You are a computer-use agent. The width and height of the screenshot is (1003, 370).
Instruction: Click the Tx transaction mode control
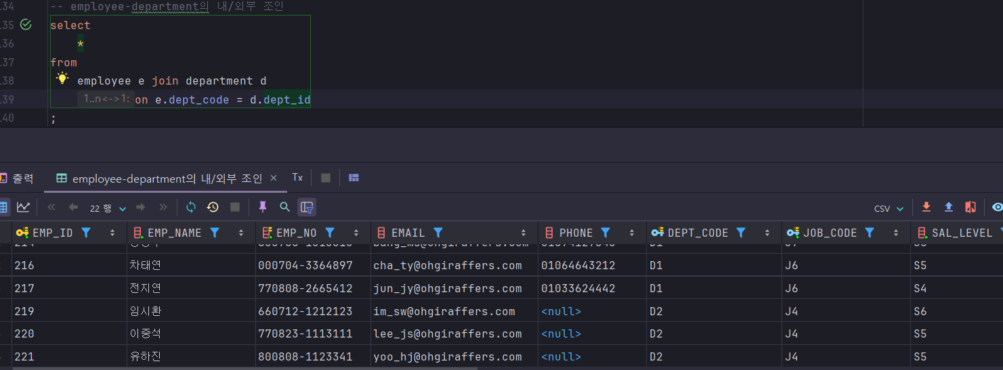297,177
